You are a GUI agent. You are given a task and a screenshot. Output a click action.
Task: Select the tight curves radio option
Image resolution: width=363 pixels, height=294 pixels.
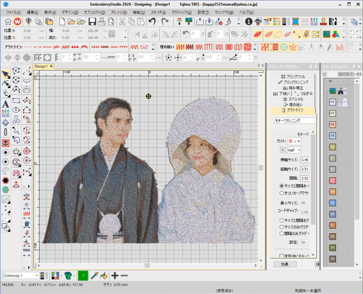tap(281, 193)
